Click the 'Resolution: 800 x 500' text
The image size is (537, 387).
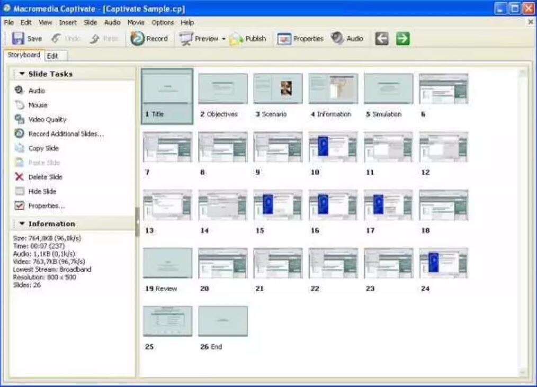pyautogui.click(x=44, y=277)
